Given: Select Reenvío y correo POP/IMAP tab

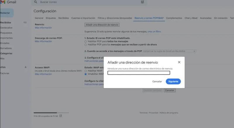Looking at the screenshot, I should point(149,18).
